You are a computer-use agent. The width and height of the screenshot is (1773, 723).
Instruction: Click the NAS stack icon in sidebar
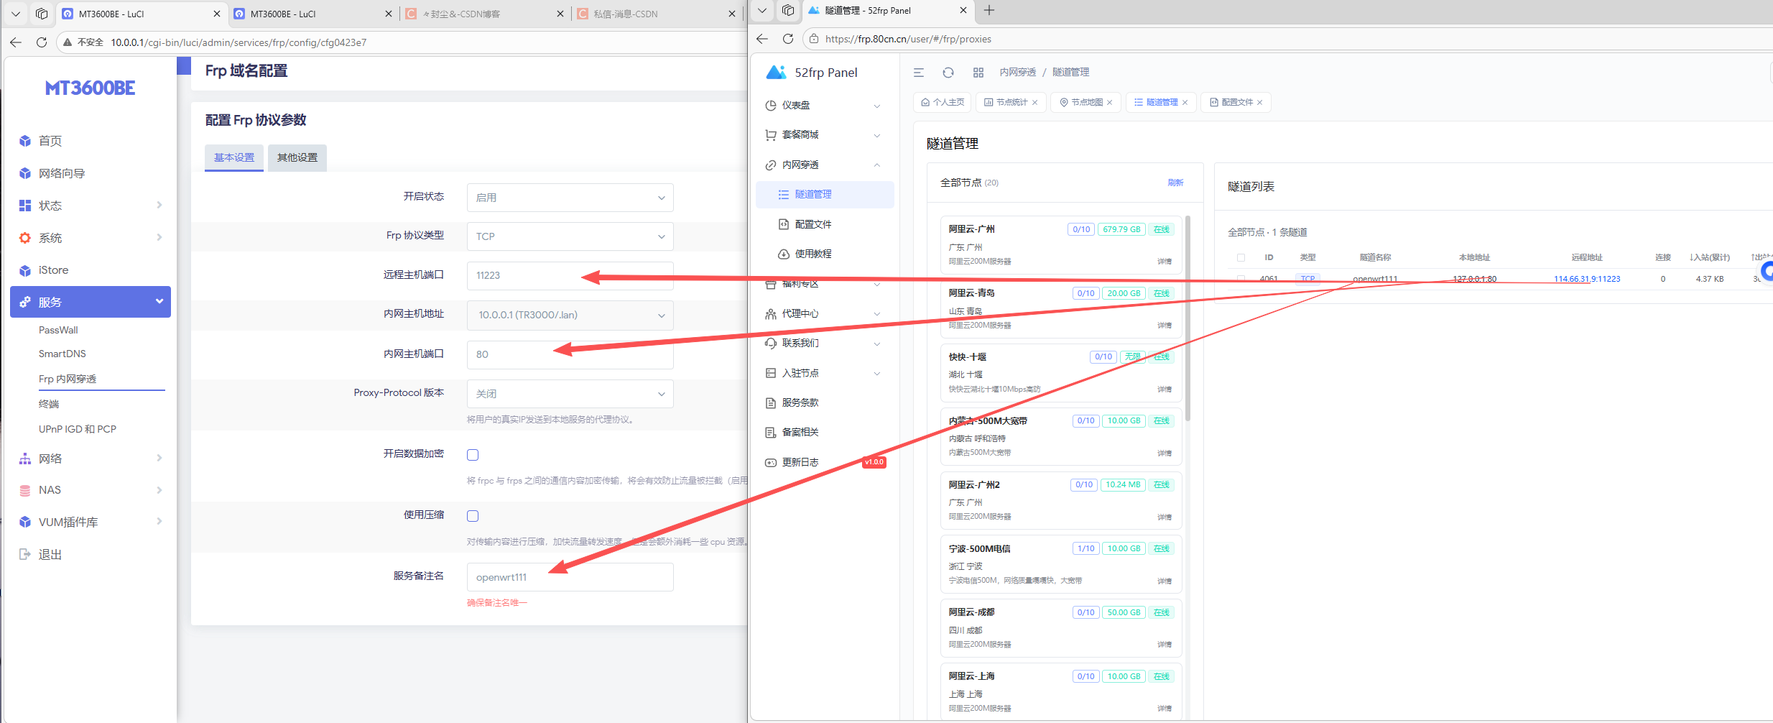(x=25, y=490)
